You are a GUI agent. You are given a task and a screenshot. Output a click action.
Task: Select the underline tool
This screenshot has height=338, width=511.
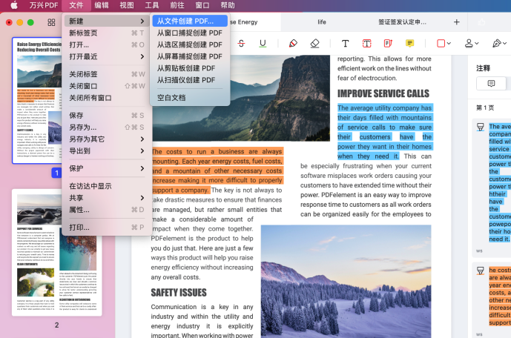pyautogui.click(x=263, y=43)
